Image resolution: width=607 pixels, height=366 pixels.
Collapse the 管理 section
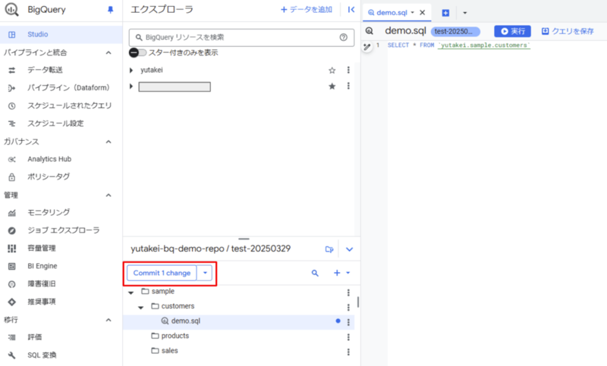coord(109,196)
